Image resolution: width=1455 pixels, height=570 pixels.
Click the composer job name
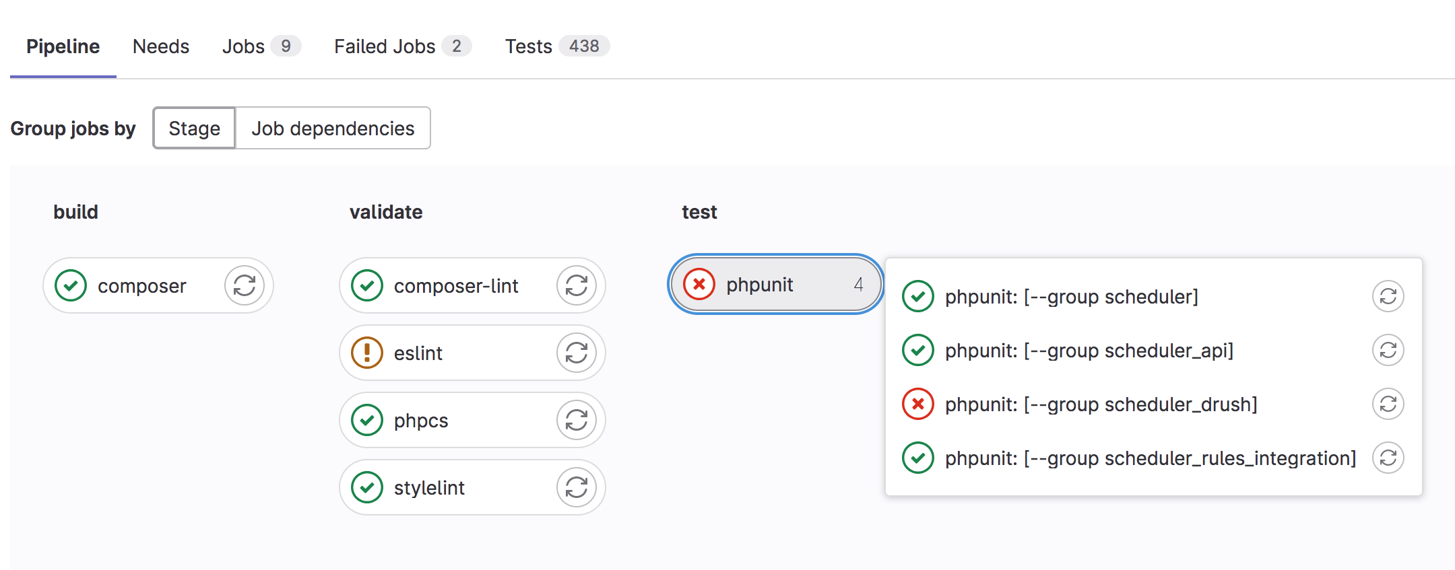tap(141, 286)
